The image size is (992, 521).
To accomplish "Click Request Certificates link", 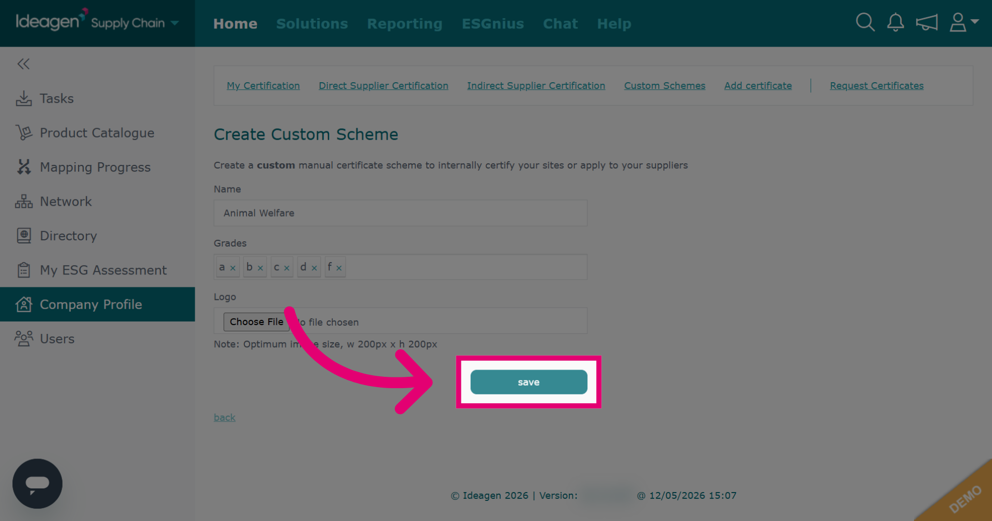I will click(877, 86).
